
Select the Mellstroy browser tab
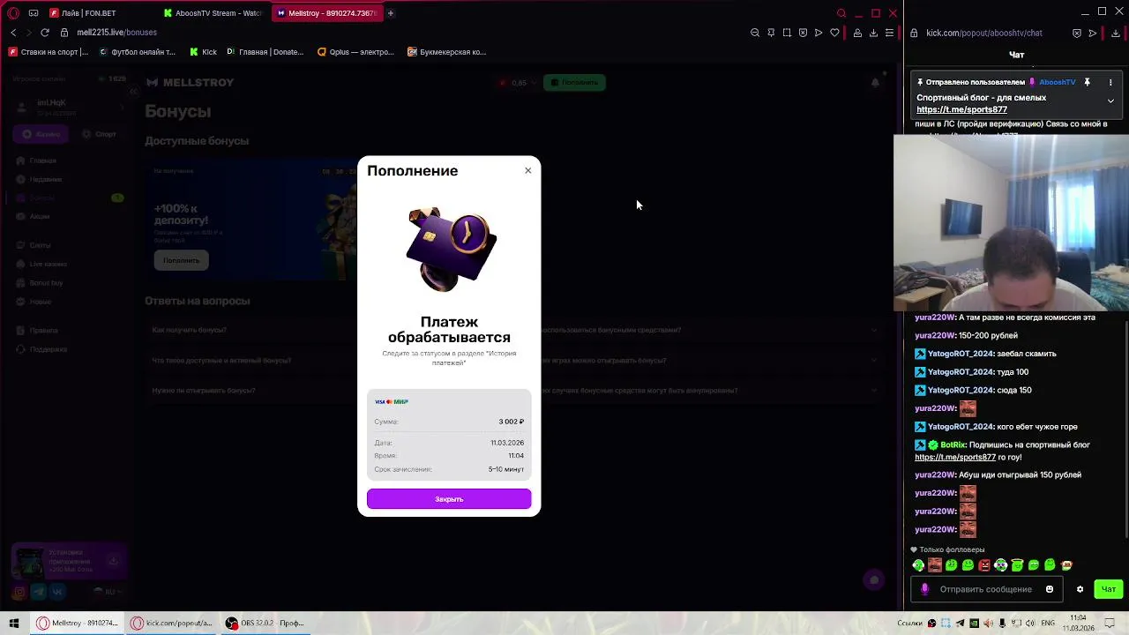325,13
